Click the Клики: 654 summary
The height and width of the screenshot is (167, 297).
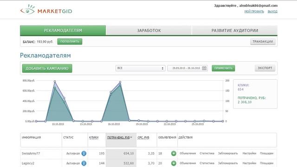click(x=243, y=87)
